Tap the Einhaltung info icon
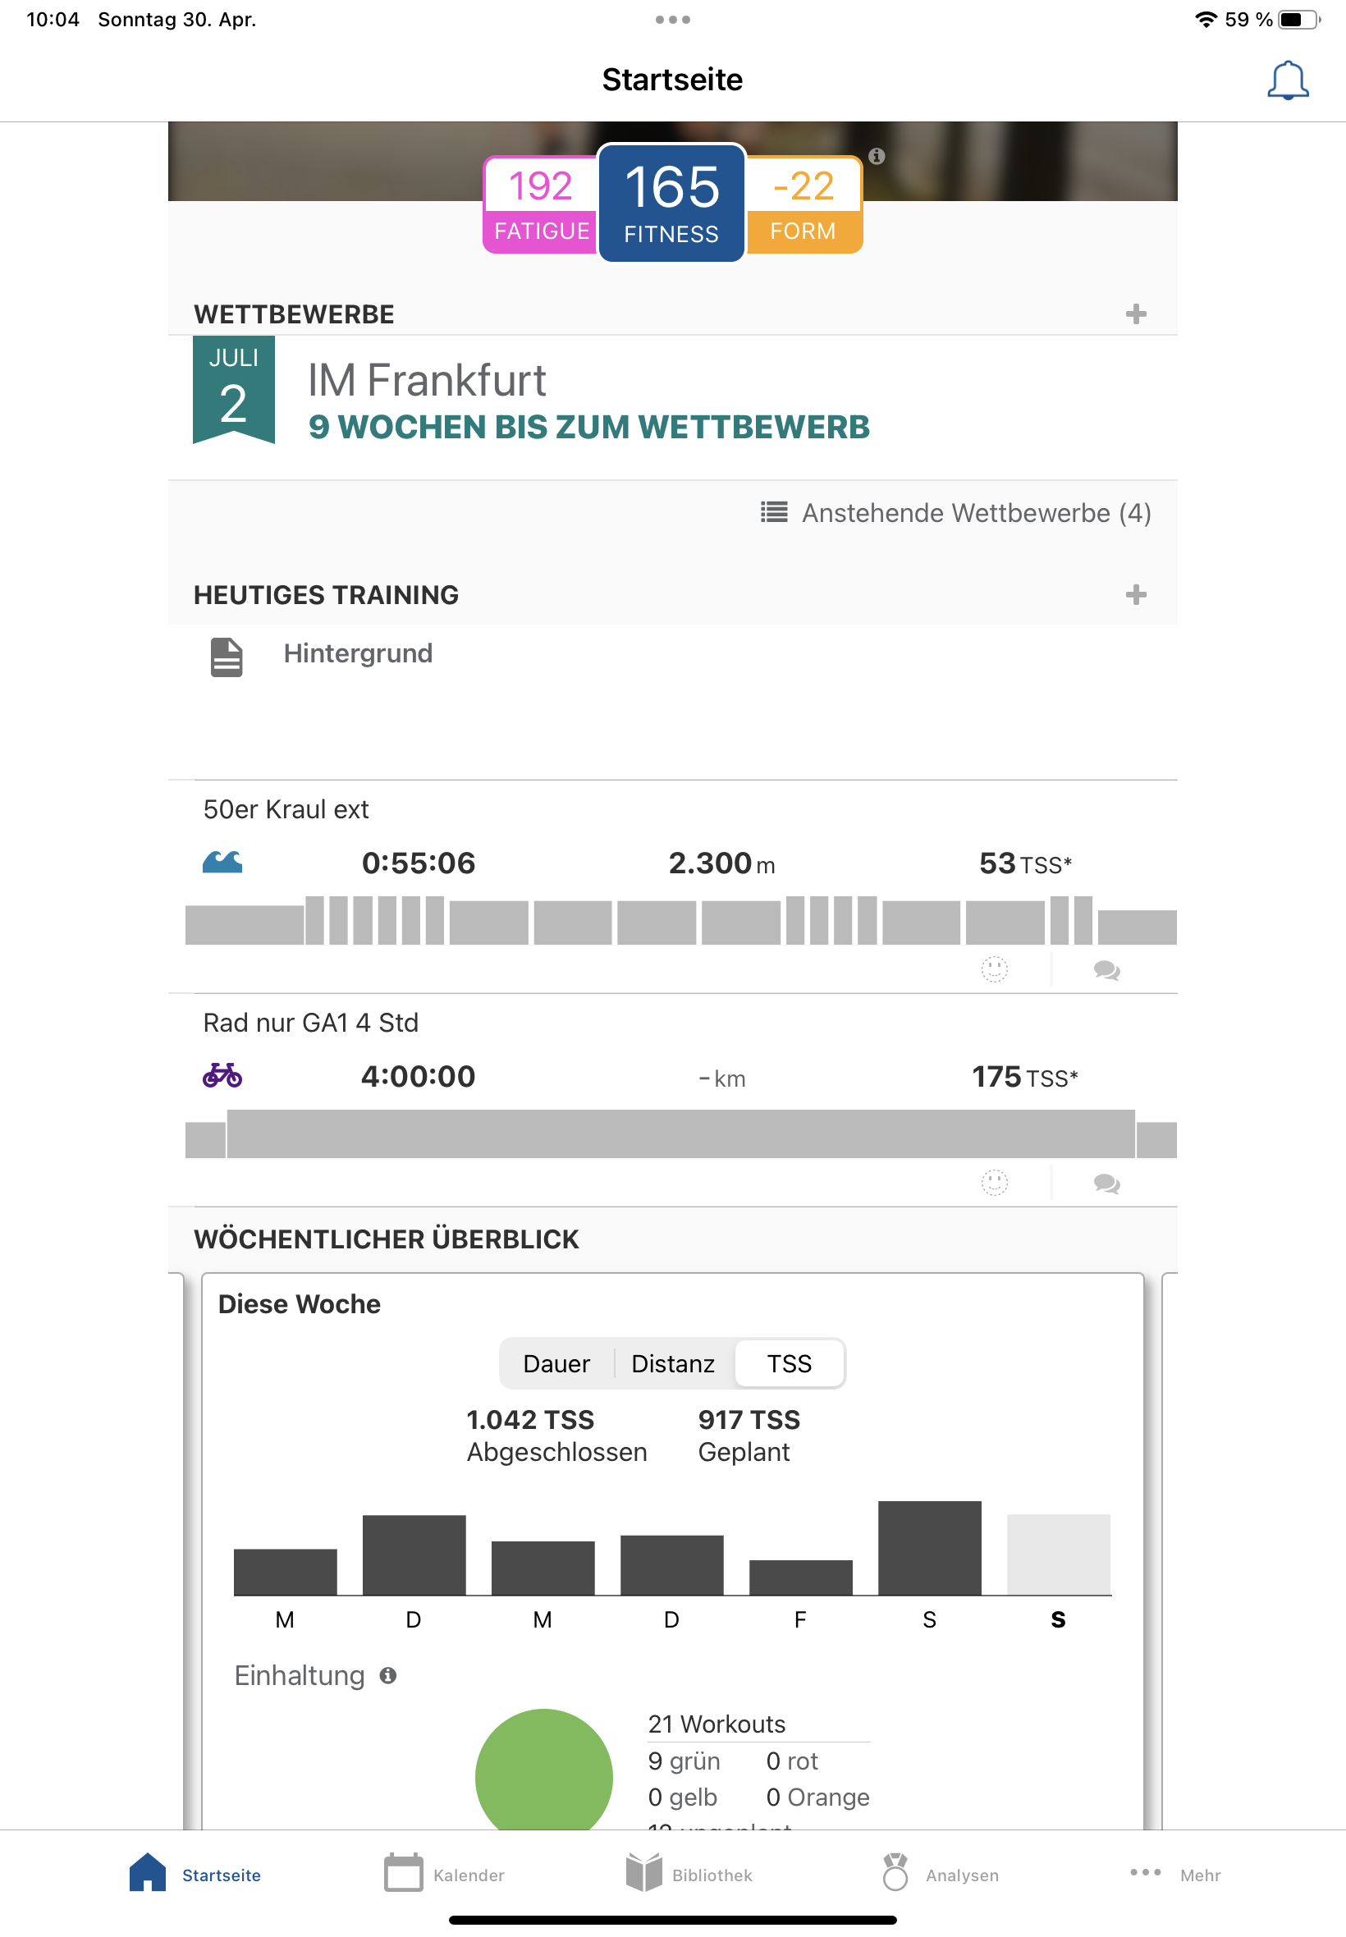The width and height of the screenshot is (1346, 1937). tap(388, 1674)
